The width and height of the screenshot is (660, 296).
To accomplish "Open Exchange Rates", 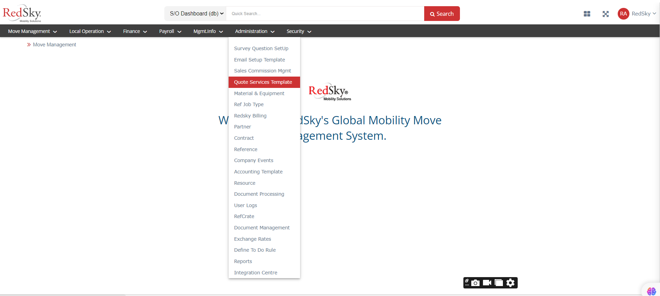I will 264,239.
